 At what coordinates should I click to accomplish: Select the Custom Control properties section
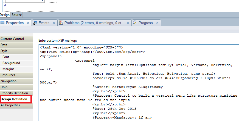[16, 39]
